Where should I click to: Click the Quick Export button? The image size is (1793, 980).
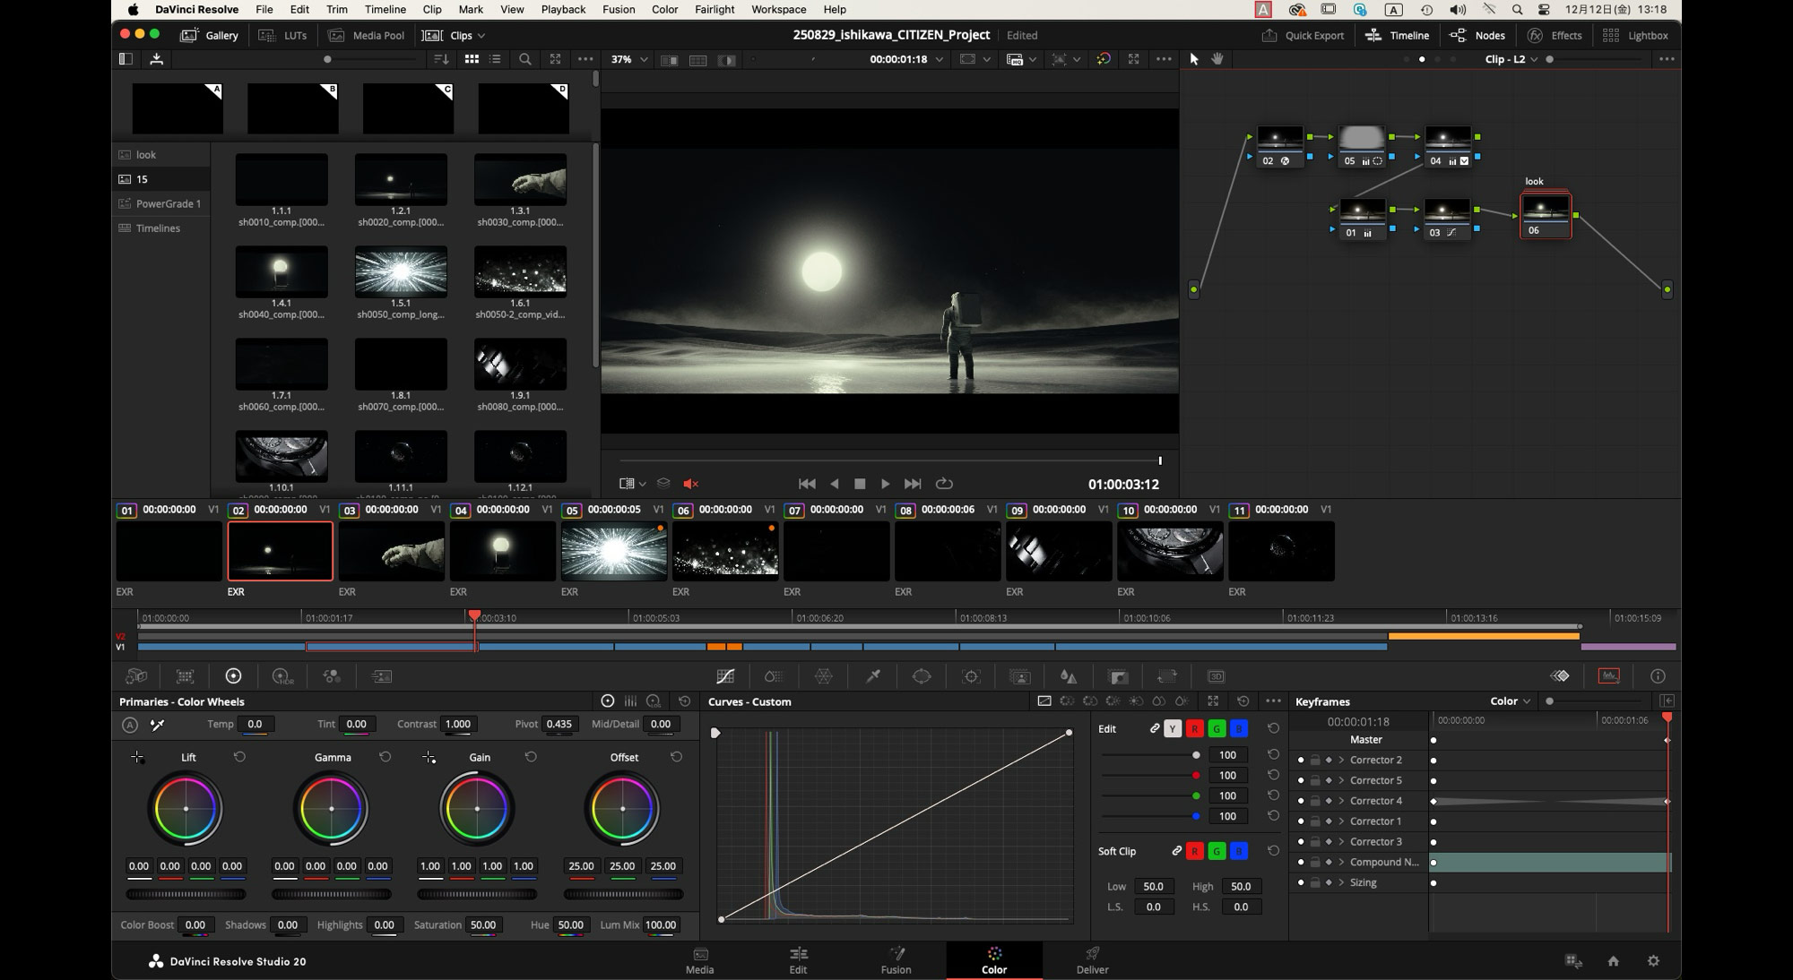(x=1303, y=35)
